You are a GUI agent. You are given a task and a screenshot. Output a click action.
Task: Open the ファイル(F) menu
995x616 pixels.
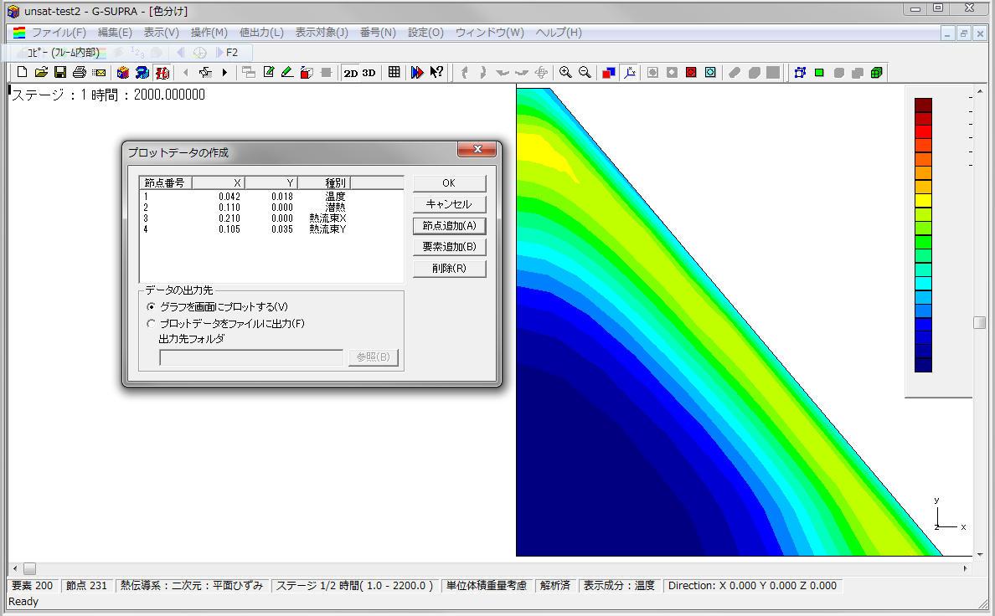point(59,33)
